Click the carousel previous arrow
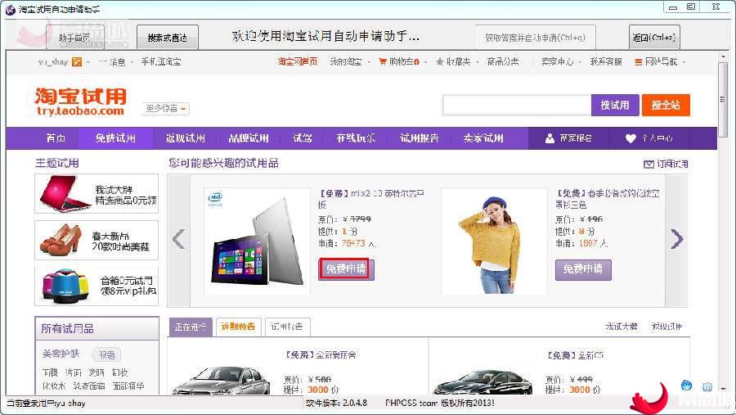Viewport: 736px width, 415px height. pos(178,239)
